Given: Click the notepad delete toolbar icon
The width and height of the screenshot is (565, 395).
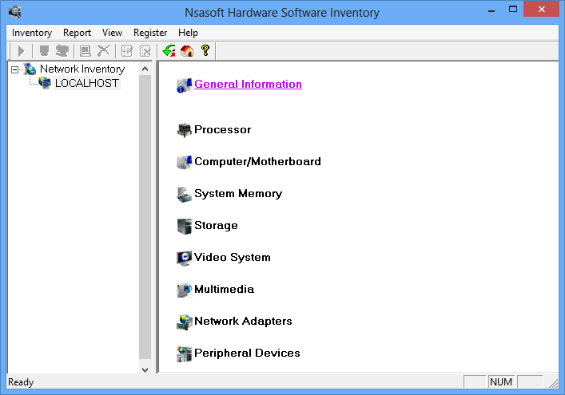Looking at the screenshot, I should tap(145, 51).
